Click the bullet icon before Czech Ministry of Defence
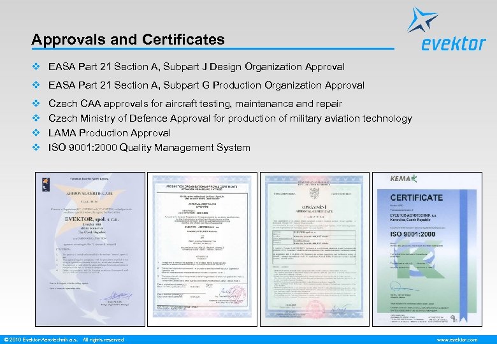 (36, 118)
